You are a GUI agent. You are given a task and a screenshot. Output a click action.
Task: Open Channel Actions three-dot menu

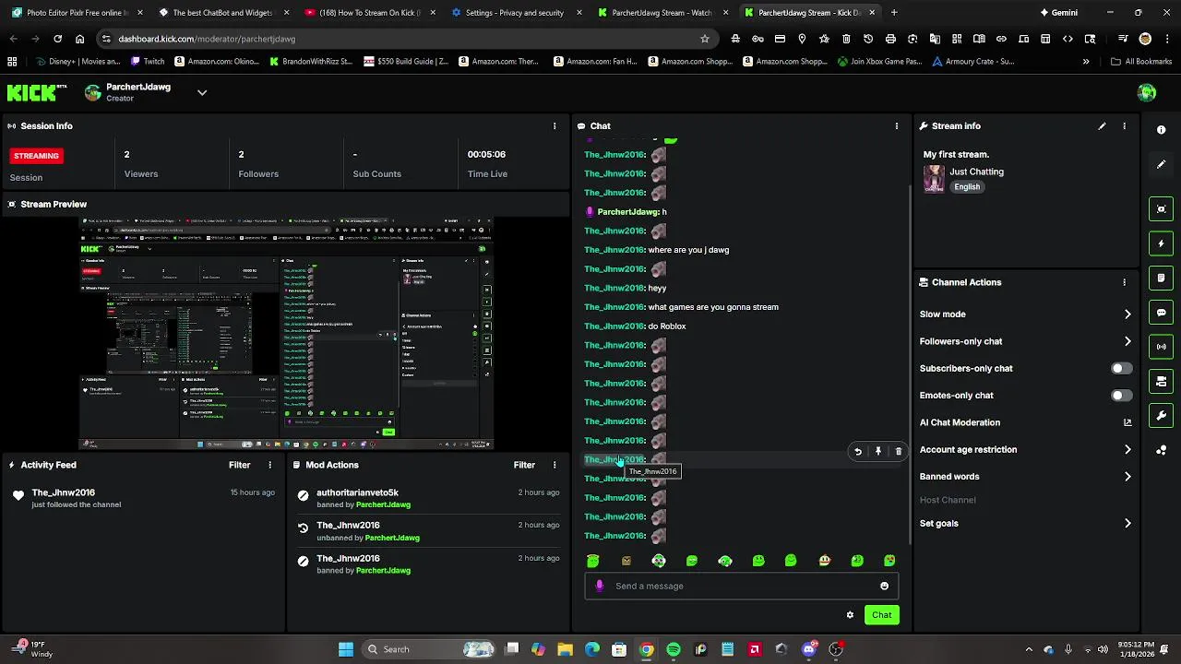pyautogui.click(x=1124, y=282)
